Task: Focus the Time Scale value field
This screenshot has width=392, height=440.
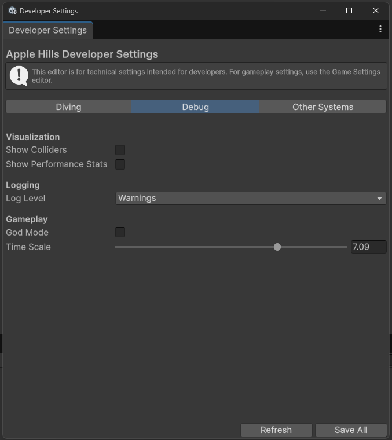Action: point(368,247)
